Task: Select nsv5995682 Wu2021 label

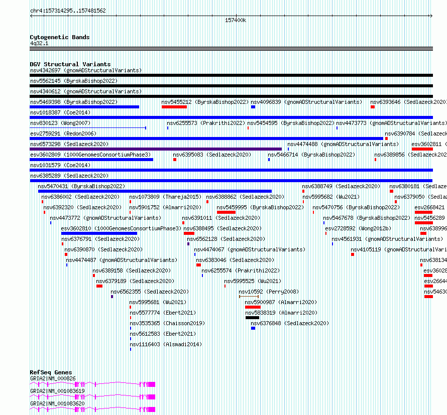Action: 331,197
